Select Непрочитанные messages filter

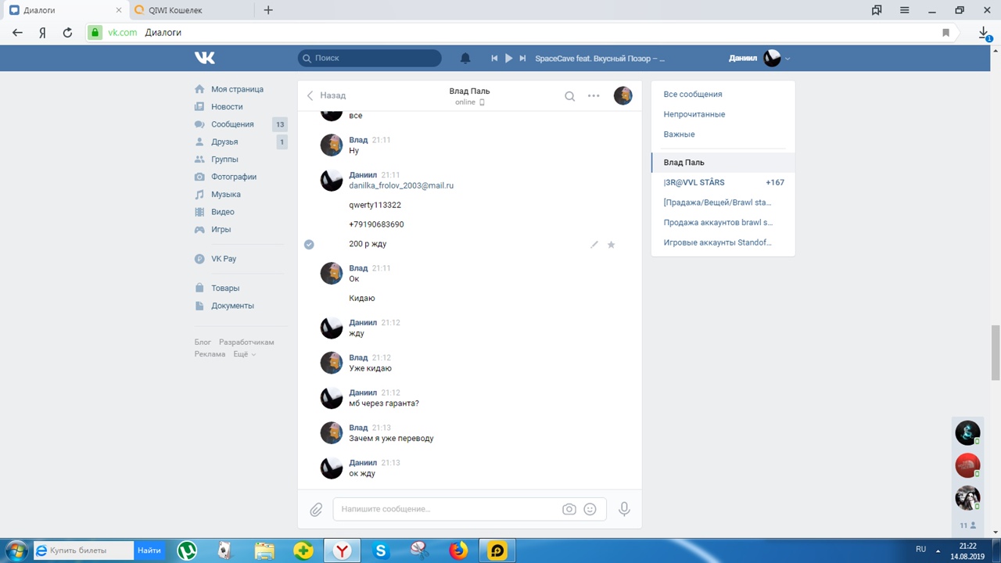pyautogui.click(x=694, y=114)
